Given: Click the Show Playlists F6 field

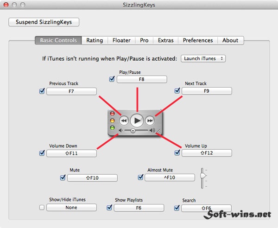Looking at the screenshot, I should click(139, 208).
